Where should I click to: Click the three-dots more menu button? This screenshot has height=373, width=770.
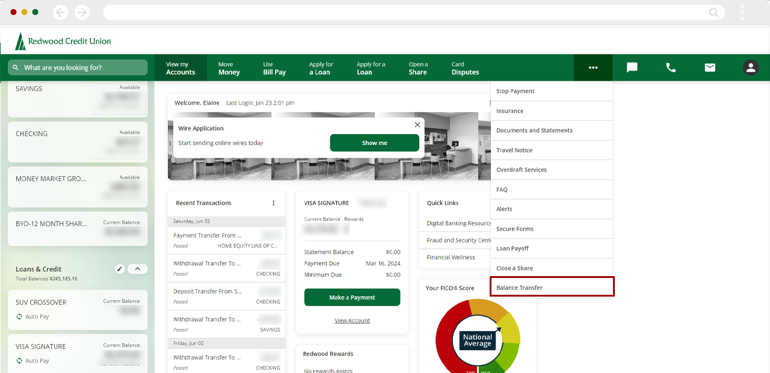tap(593, 67)
